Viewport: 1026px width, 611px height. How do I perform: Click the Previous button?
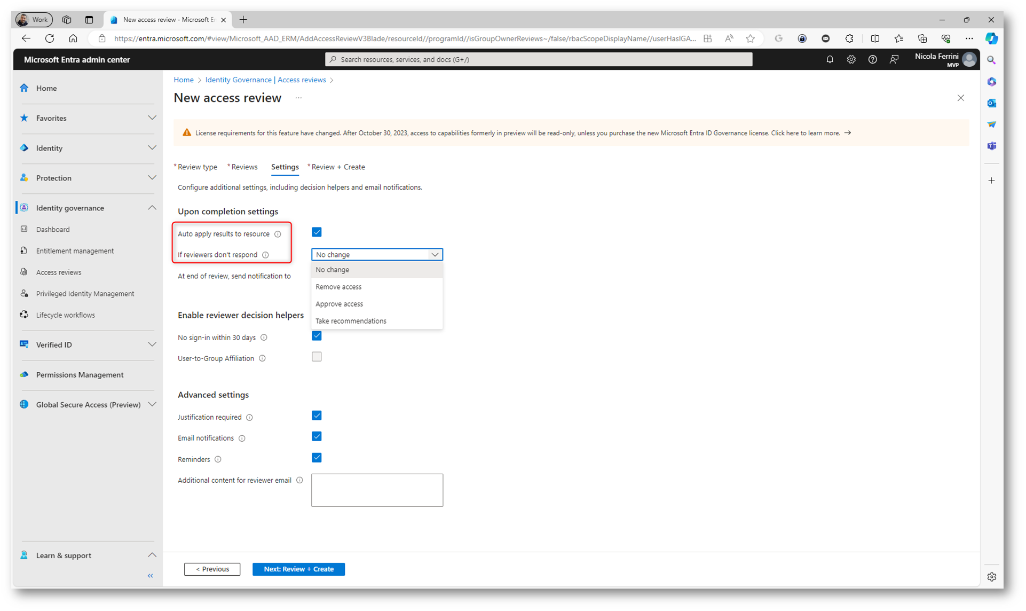(x=212, y=569)
